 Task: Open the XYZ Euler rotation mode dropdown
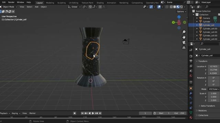tap(214, 89)
